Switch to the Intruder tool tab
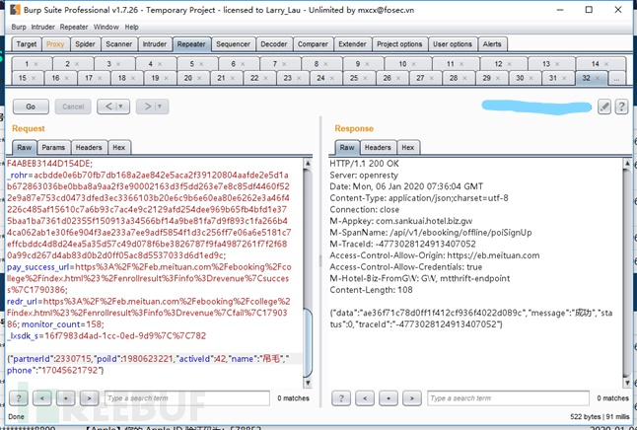 click(155, 44)
